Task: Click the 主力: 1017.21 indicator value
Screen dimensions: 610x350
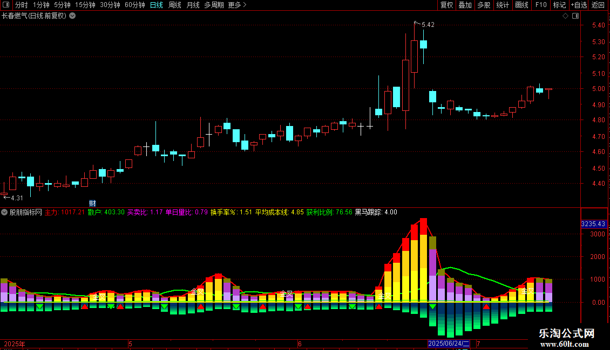Action: point(65,212)
